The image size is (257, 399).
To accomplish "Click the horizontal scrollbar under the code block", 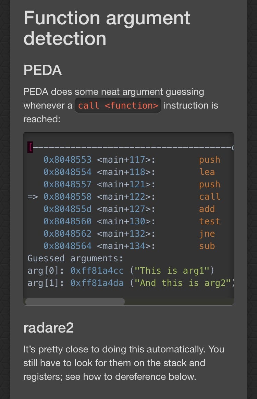I will pyautogui.click(x=75, y=301).
